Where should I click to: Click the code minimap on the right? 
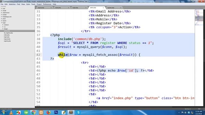(199, 18)
